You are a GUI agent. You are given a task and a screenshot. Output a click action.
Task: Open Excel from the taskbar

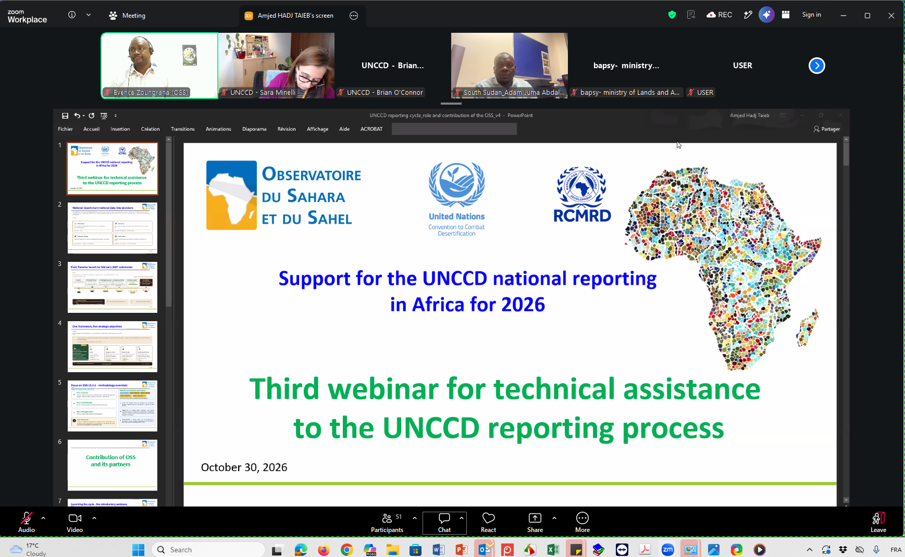[553, 550]
